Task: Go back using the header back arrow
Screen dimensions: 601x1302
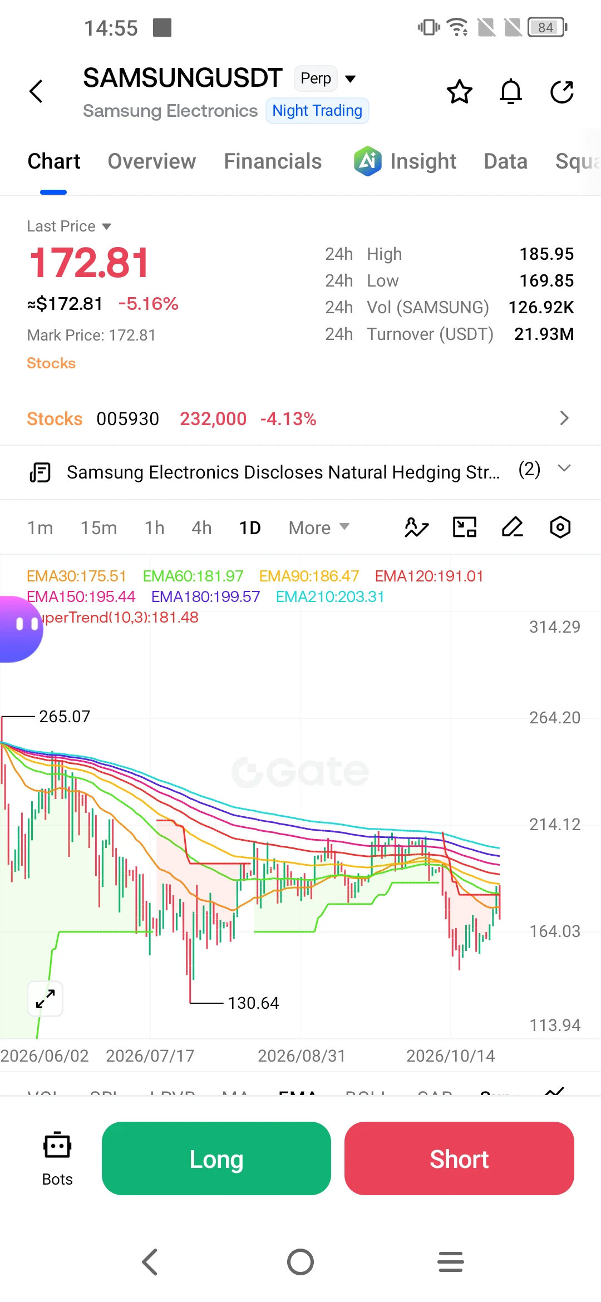Action: 36,91
